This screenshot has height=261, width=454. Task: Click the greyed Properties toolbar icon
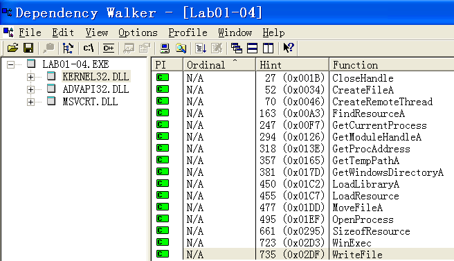145,48
